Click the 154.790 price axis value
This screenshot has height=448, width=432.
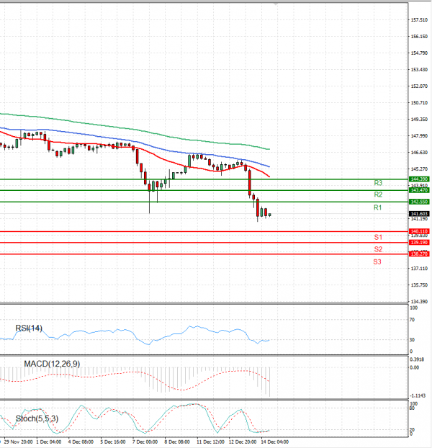(x=419, y=53)
